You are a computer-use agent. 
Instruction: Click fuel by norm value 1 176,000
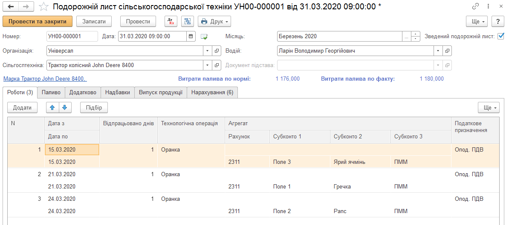[288, 79]
